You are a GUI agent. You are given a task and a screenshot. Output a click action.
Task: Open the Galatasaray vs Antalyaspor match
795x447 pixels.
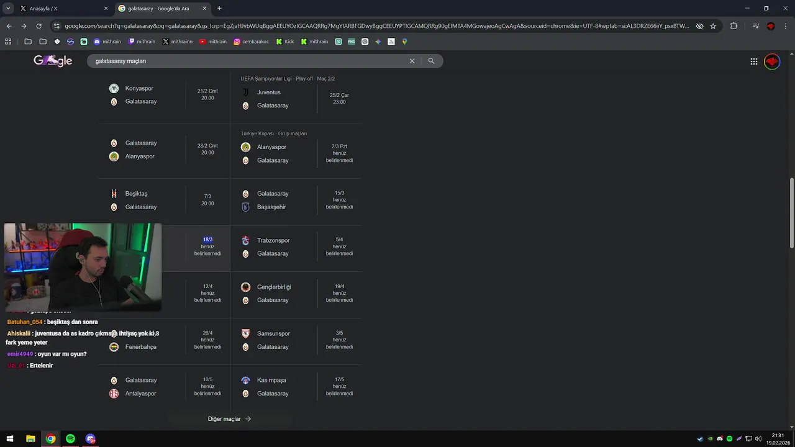click(164, 387)
